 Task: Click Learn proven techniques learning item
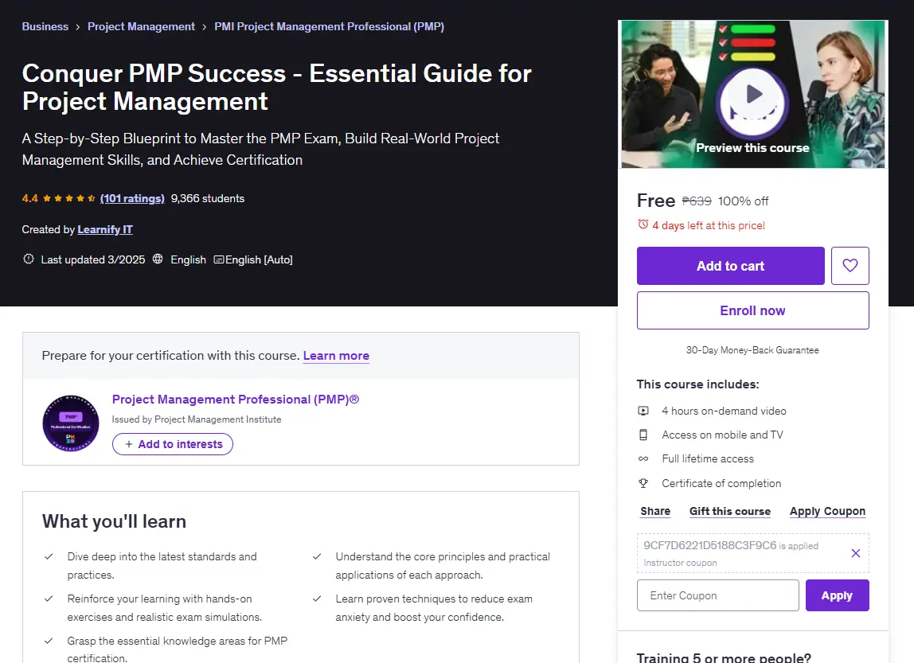pyautogui.click(x=434, y=607)
